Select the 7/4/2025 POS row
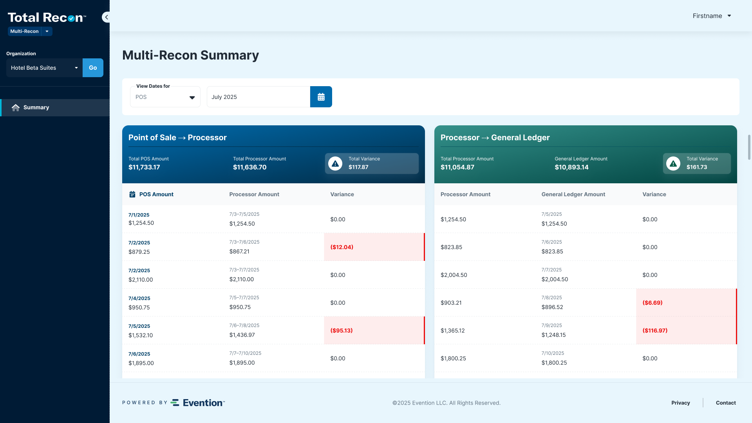This screenshot has width=752, height=423. [273, 303]
